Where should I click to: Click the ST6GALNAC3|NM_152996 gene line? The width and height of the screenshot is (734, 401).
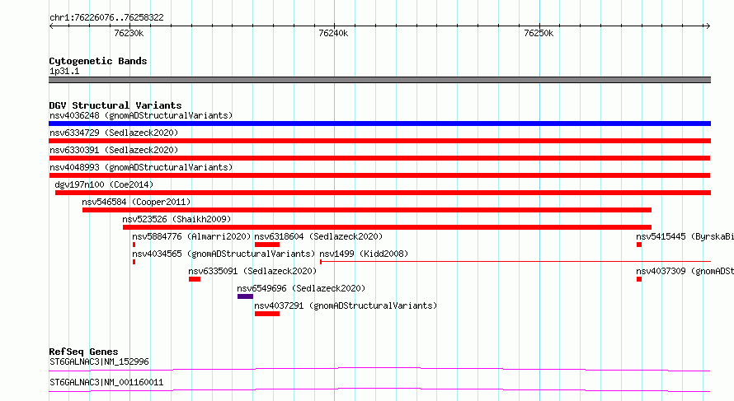(x=379, y=369)
